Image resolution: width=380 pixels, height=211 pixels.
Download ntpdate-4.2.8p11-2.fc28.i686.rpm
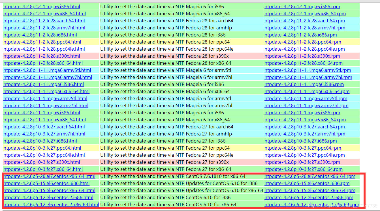point(301,35)
